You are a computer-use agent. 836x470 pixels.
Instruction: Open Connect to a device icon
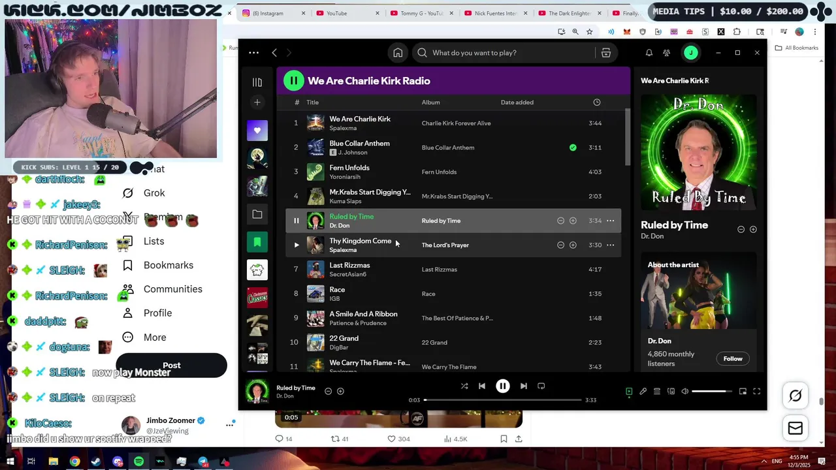click(671, 391)
